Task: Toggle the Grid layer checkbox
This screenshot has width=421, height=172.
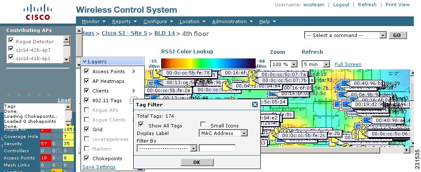Action: click(x=86, y=129)
